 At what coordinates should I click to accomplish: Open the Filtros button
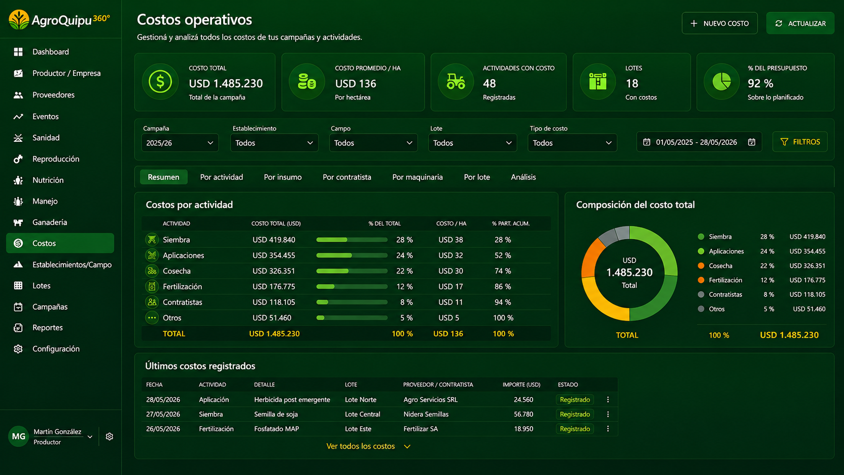(x=800, y=142)
